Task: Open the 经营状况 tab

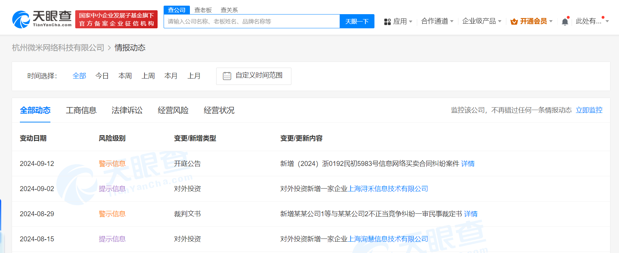Action: 219,110
